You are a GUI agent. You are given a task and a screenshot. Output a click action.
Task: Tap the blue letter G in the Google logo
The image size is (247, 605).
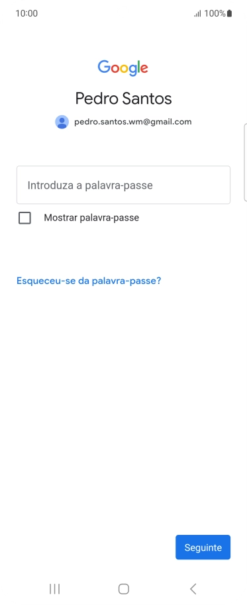104,67
